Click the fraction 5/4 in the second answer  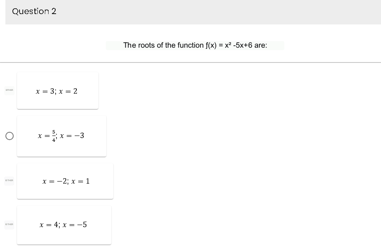[x=54, y=136]
